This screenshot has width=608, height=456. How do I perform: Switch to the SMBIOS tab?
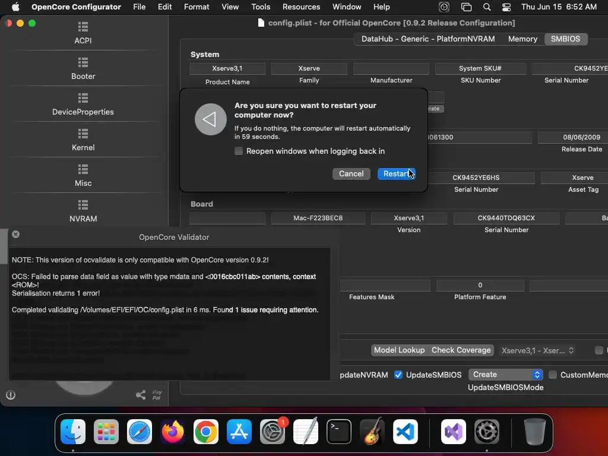(x=565, y=39)
